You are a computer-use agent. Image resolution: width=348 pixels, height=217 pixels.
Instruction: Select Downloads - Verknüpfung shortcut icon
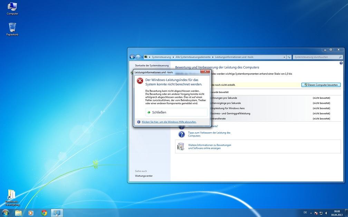(x=12, y=198)
